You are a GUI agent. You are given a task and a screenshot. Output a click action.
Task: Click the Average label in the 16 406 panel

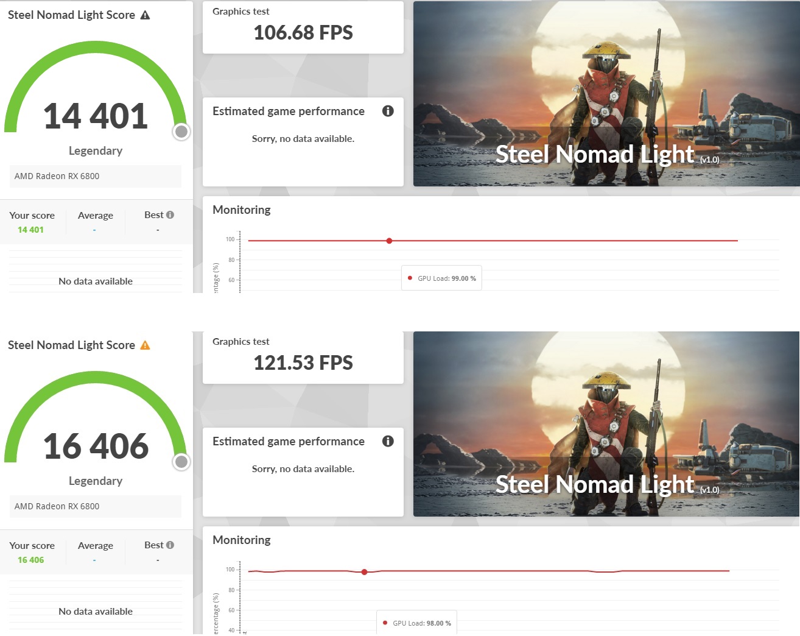[x=96, y=545]
